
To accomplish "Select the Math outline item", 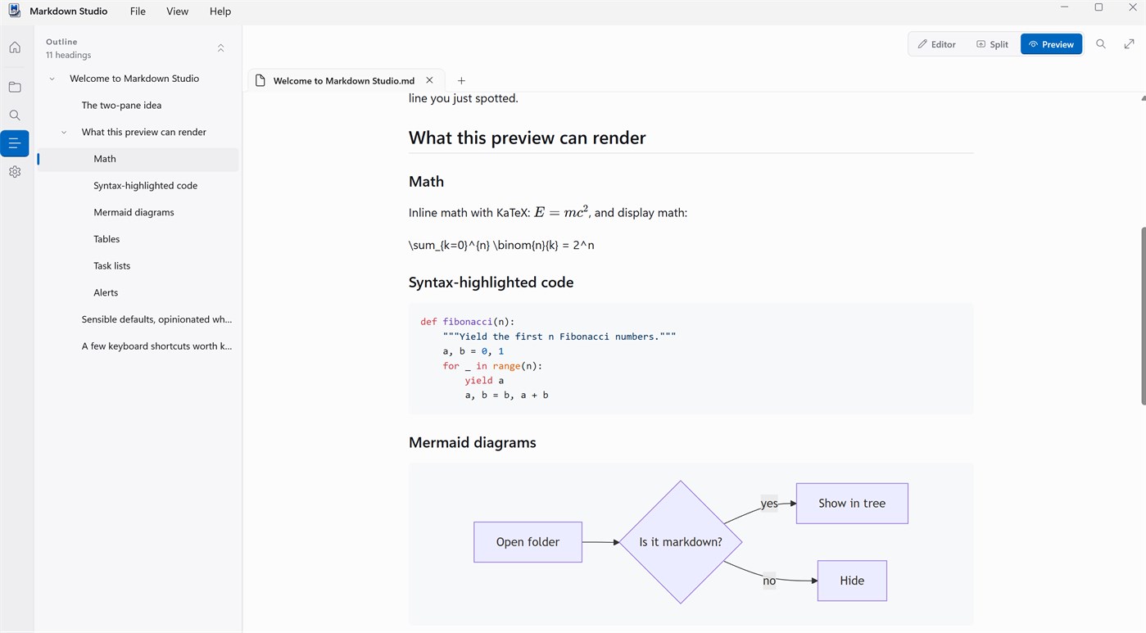I will (138, 159).
